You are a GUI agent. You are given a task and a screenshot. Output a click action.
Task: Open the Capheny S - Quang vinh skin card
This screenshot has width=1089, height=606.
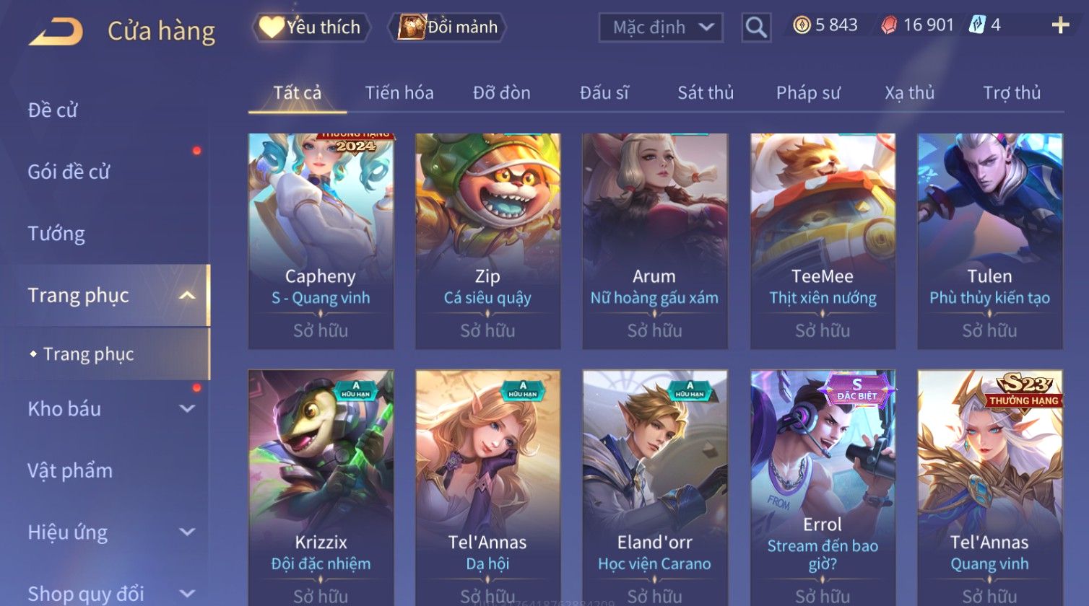(x=321, y=241)
